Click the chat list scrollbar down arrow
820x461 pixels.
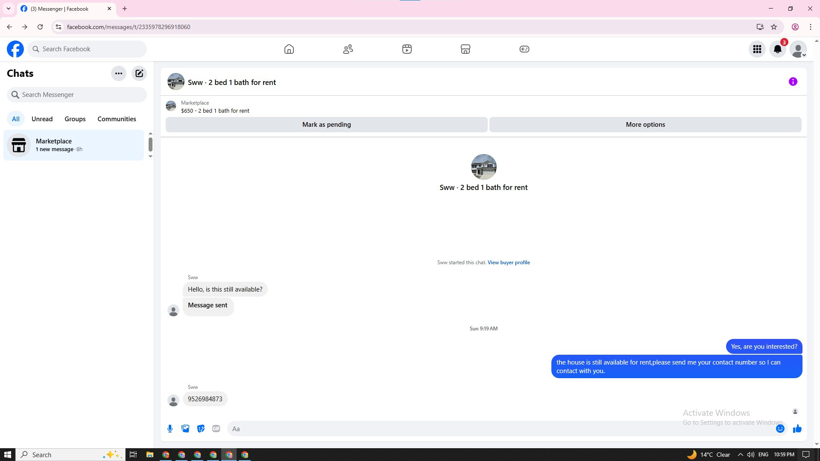(150, 157)
